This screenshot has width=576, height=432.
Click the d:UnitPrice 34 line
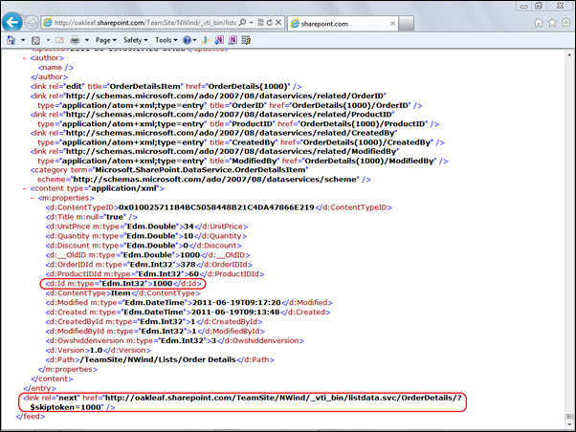(146, 227)
